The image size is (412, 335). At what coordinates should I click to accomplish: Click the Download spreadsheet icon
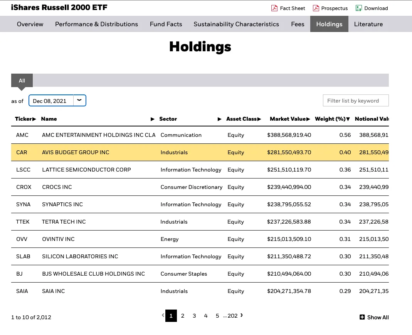coord(359,8)
